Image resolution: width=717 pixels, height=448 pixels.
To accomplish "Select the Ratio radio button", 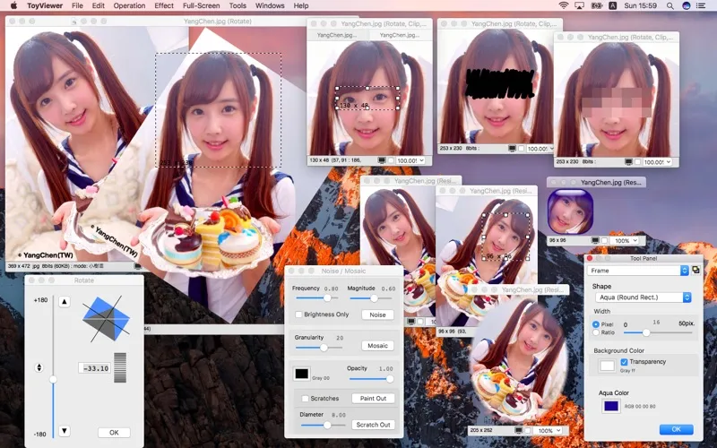I will pyautogui.click(x=596, y=332).
